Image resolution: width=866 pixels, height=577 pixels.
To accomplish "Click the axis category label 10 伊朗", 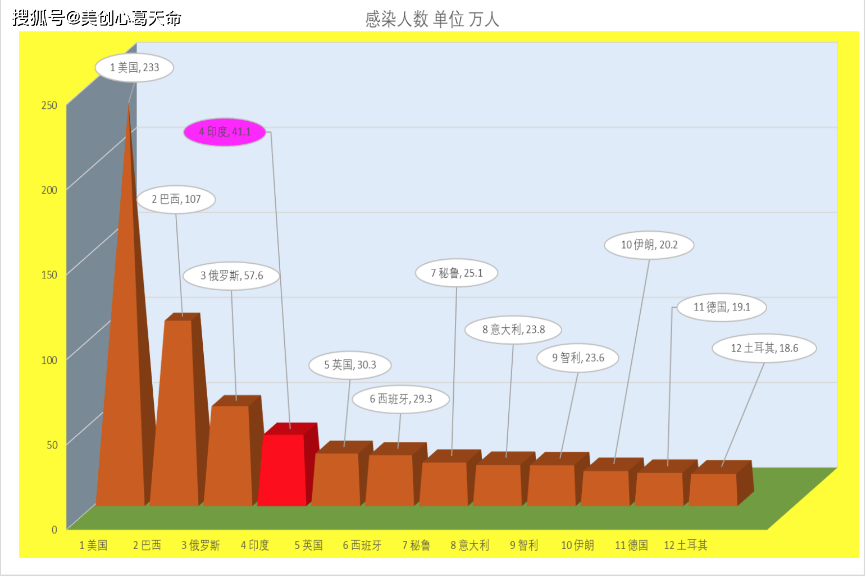I will [577, 545].
